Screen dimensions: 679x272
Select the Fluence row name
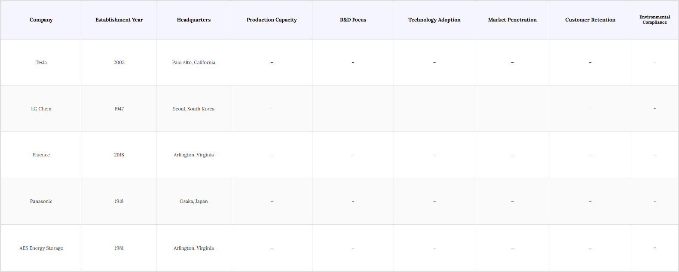tap(41, 155)
